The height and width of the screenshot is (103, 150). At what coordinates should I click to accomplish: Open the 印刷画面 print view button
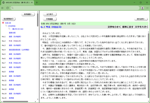click(50, 19)
